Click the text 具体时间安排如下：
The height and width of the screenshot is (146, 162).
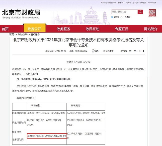click(x=26, y=98)
